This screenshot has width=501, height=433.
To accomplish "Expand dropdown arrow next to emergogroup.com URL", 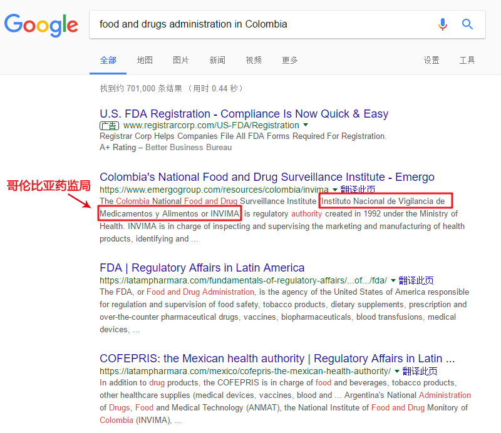I will coord(335,189).
